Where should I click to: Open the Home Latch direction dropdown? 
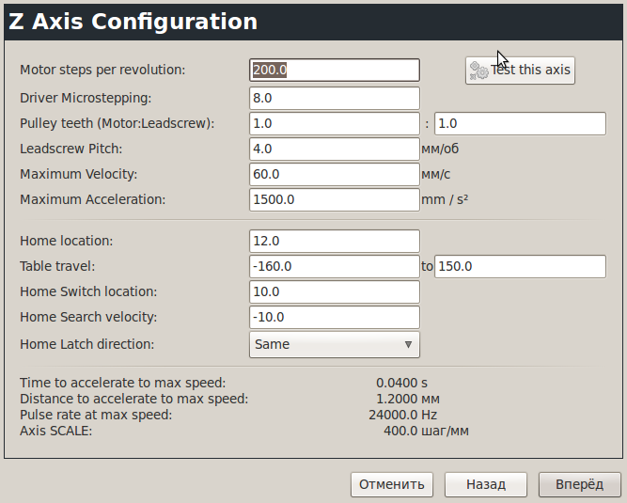tap(334, 344)
